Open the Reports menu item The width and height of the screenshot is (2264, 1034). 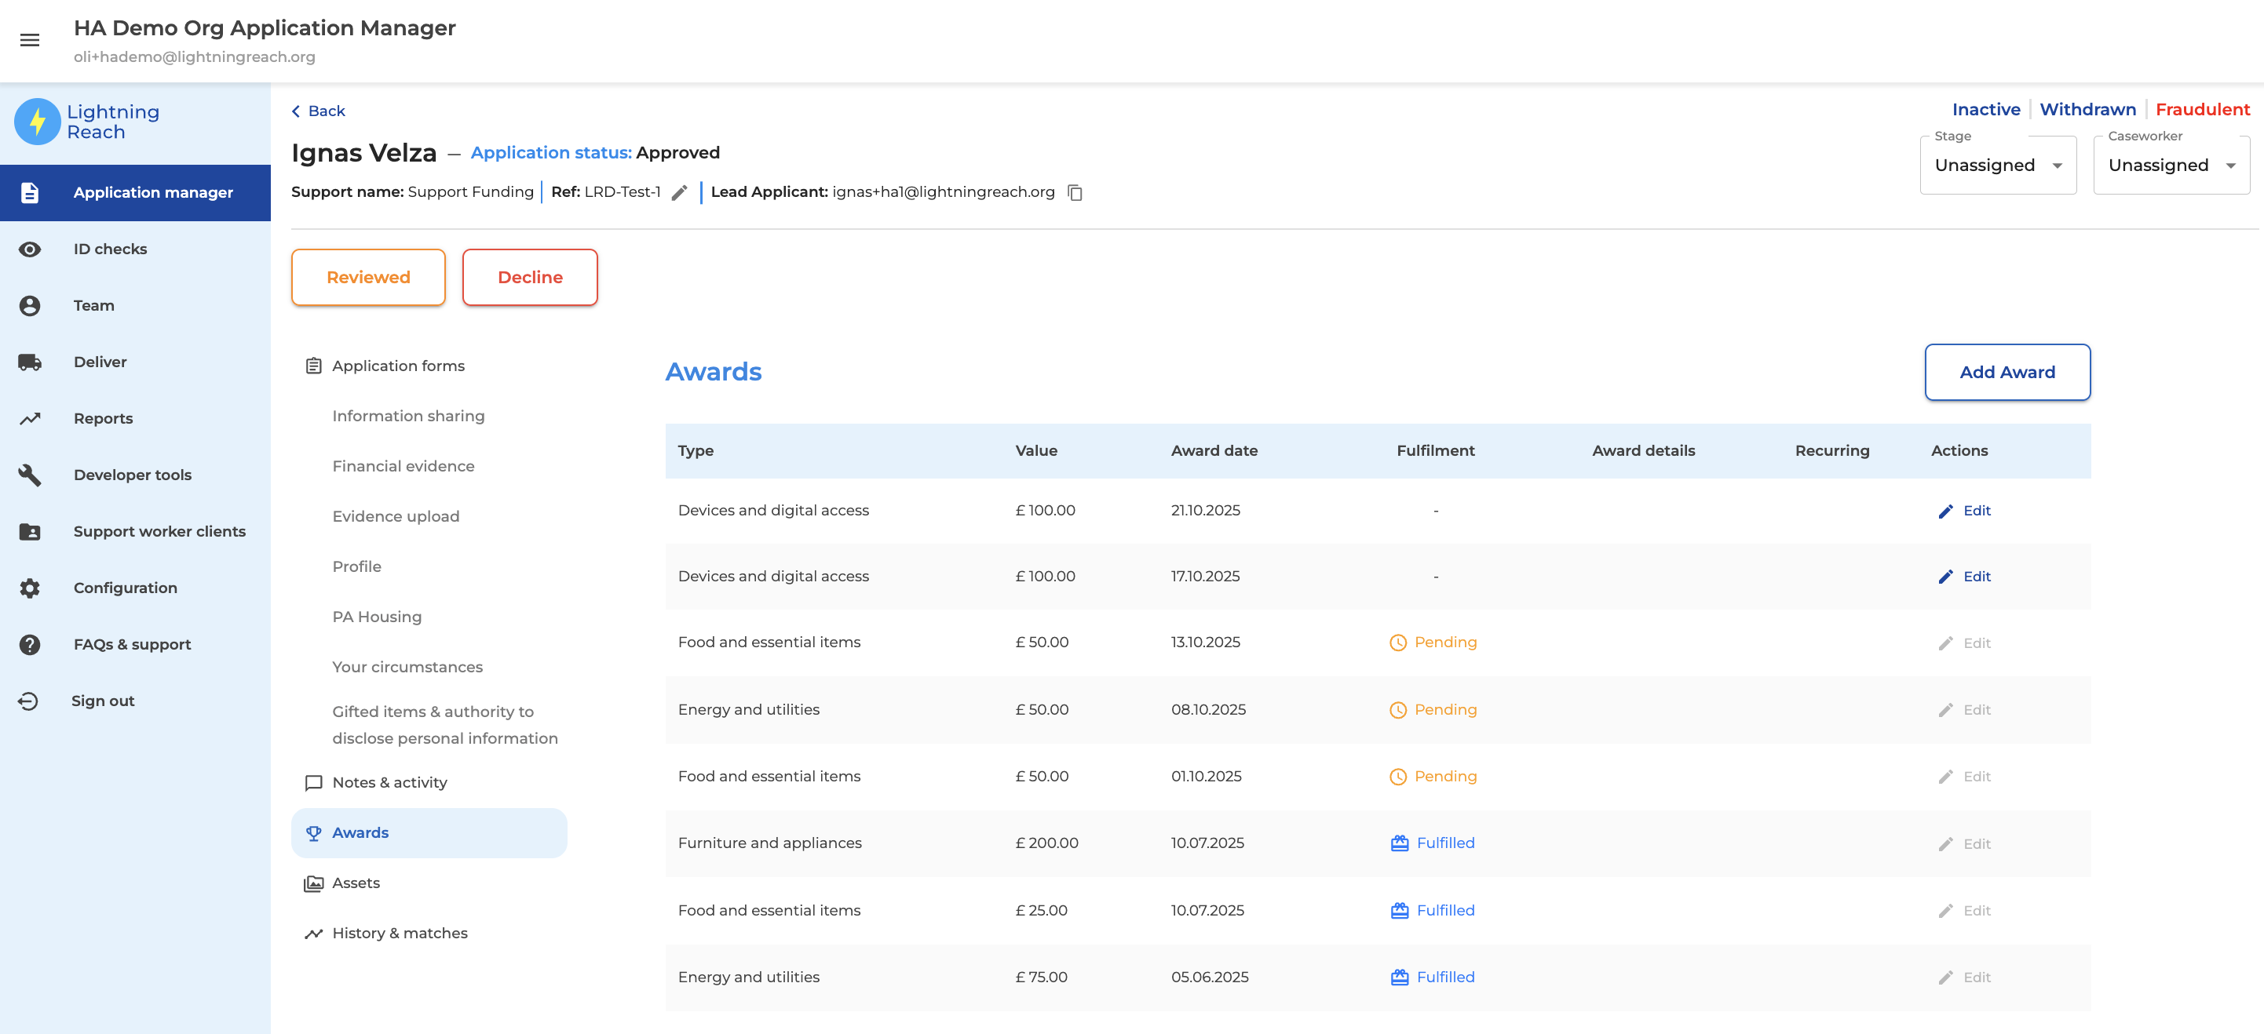(x=103, y=418)
